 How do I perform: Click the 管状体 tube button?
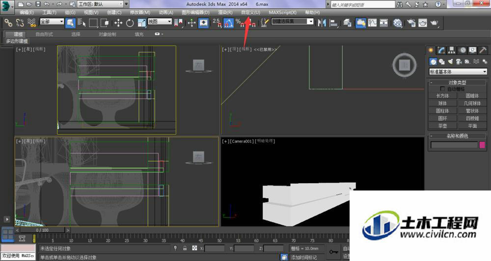472,111
